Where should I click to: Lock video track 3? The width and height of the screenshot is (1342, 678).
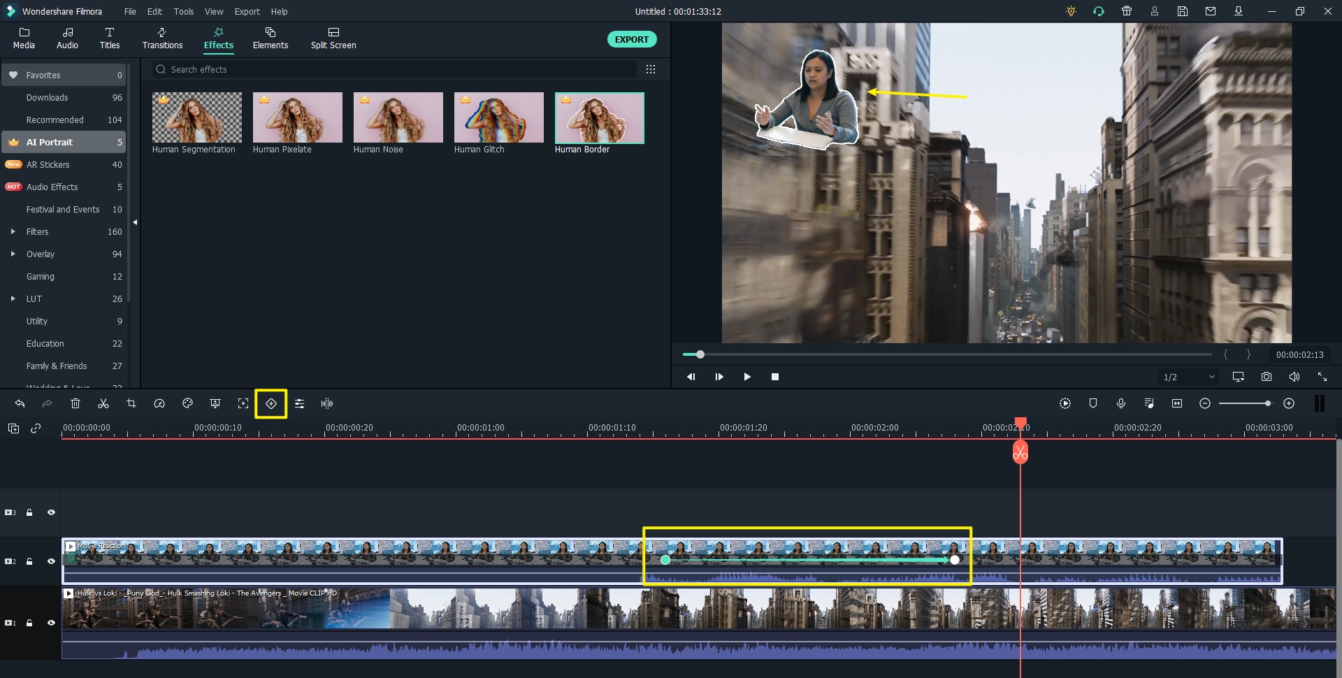[x=29, y=512]
